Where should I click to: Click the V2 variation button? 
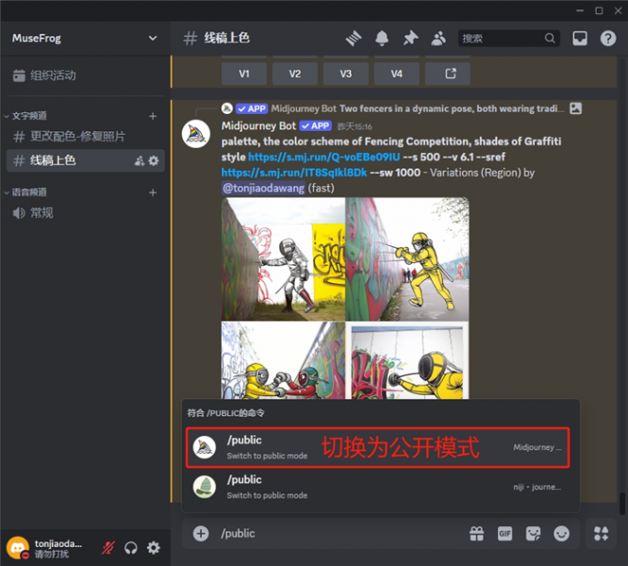(x=295, y=74)
